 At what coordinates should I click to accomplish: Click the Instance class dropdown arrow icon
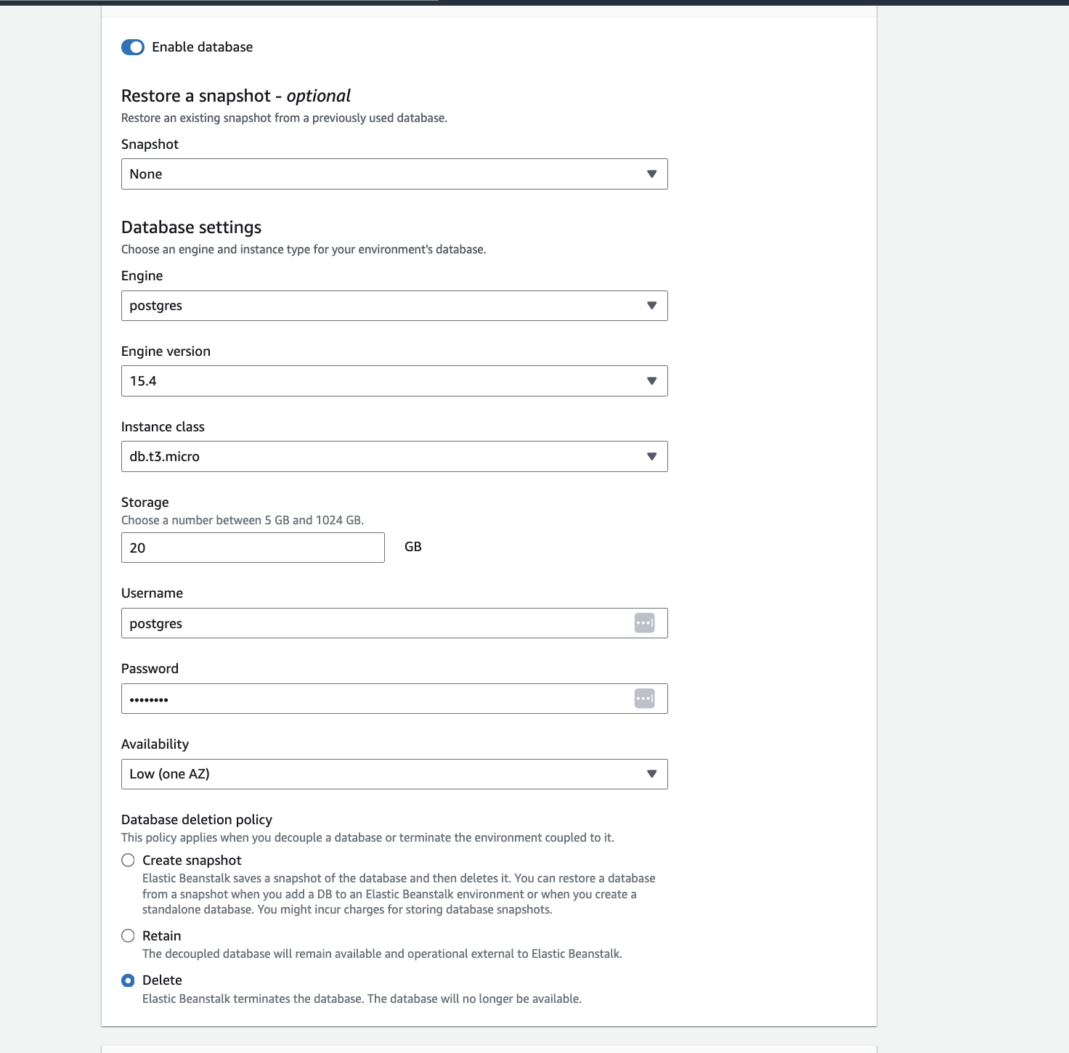tap(651, 457)
